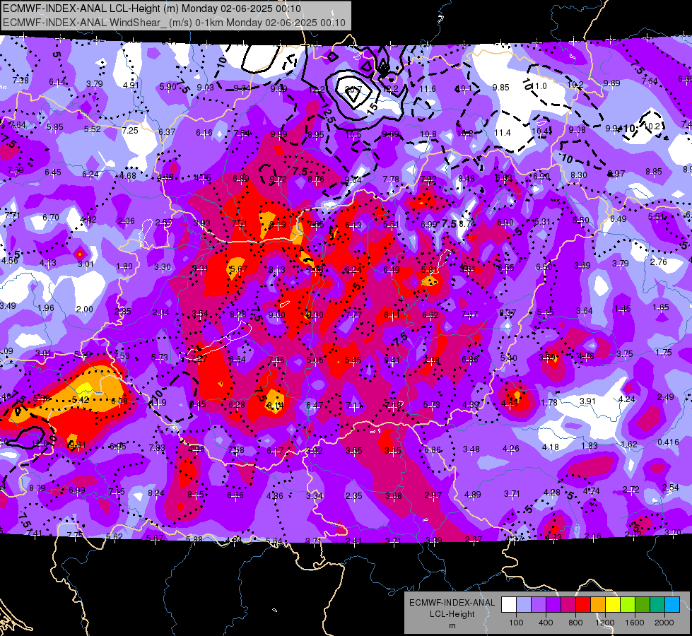Click the LCL-Height title line at top
The width and height of the screenshot is (692, 636).
(152, 8)
